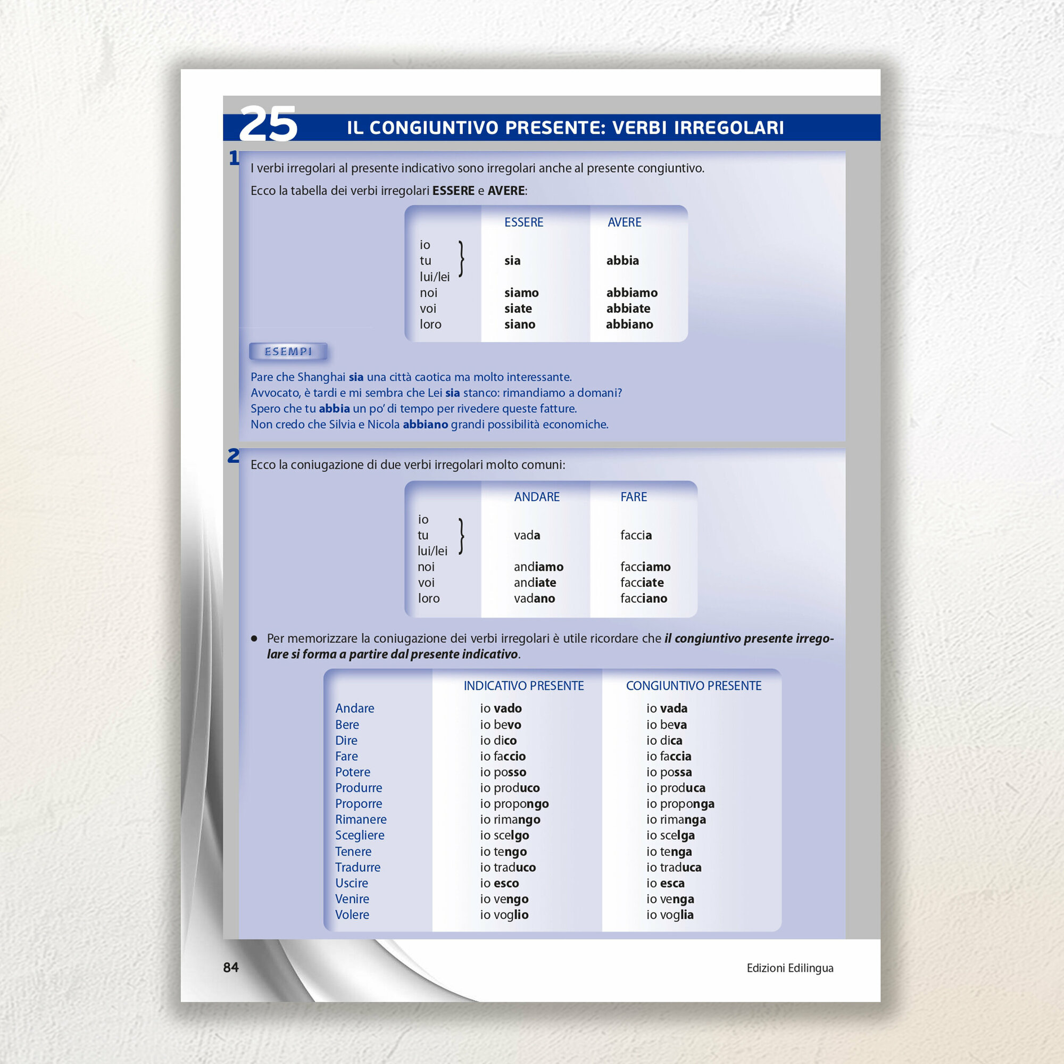Click the curly brace in ANDARE table
1064x1064 pixels.
tap(461, 535)
